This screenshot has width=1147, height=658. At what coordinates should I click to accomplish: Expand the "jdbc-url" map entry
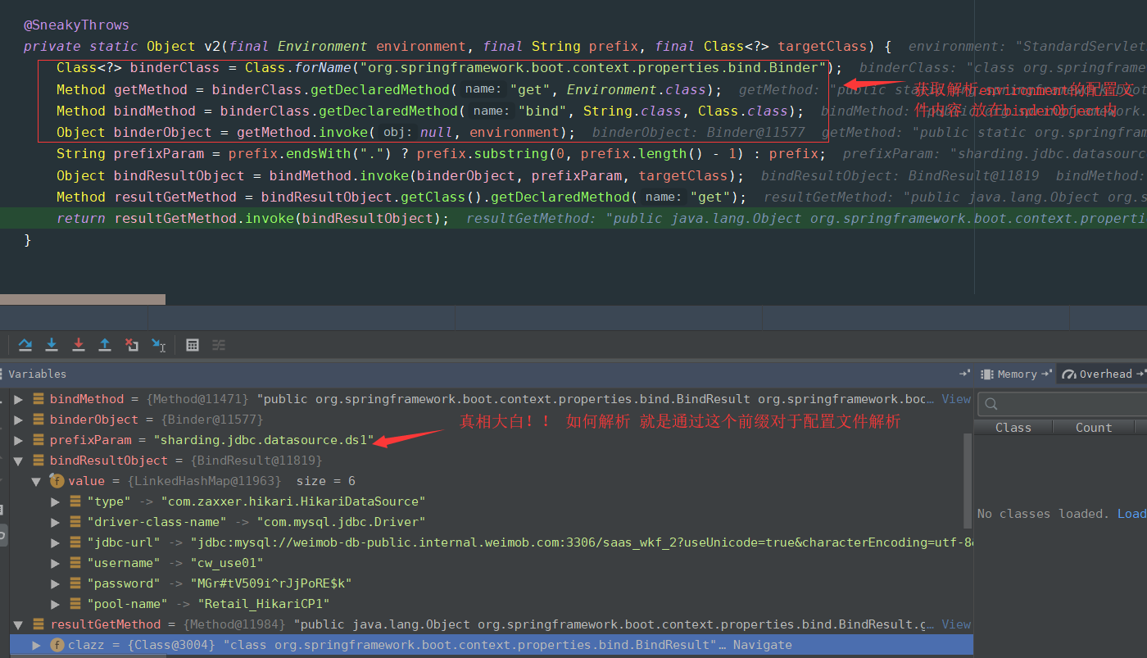(56, 542)
